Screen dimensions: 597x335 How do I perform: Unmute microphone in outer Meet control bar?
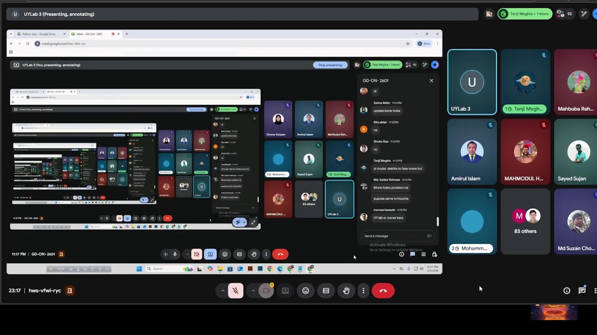236,291
